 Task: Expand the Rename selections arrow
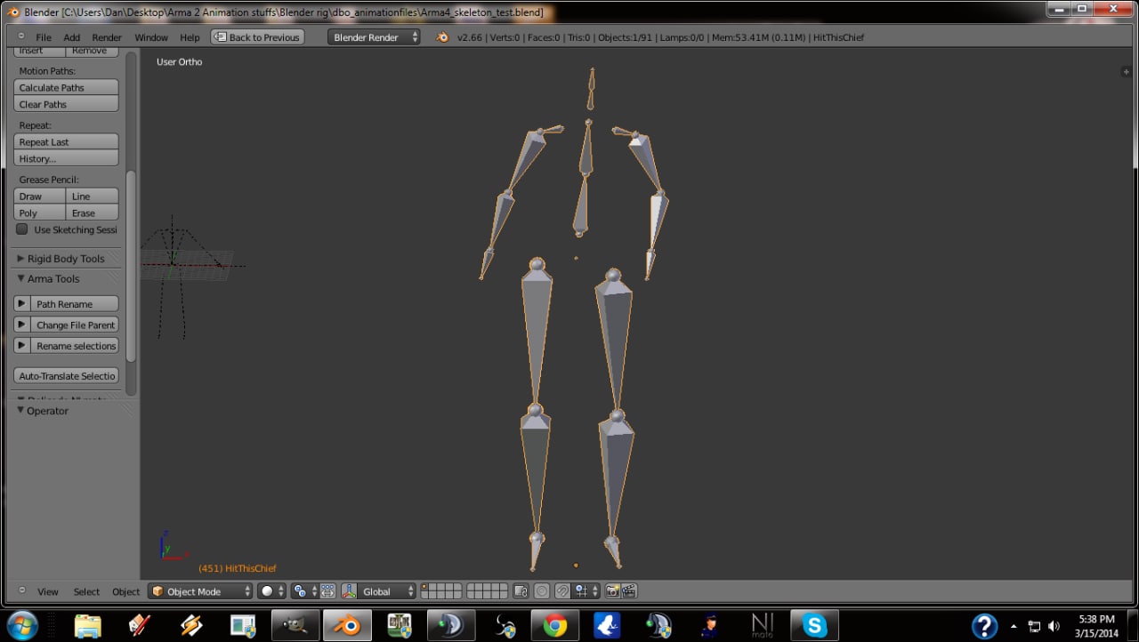(x=22, y=346)
